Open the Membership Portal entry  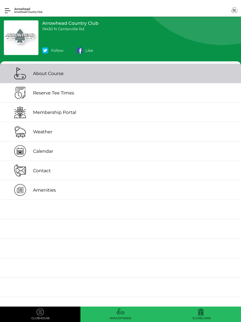[120, 112]
